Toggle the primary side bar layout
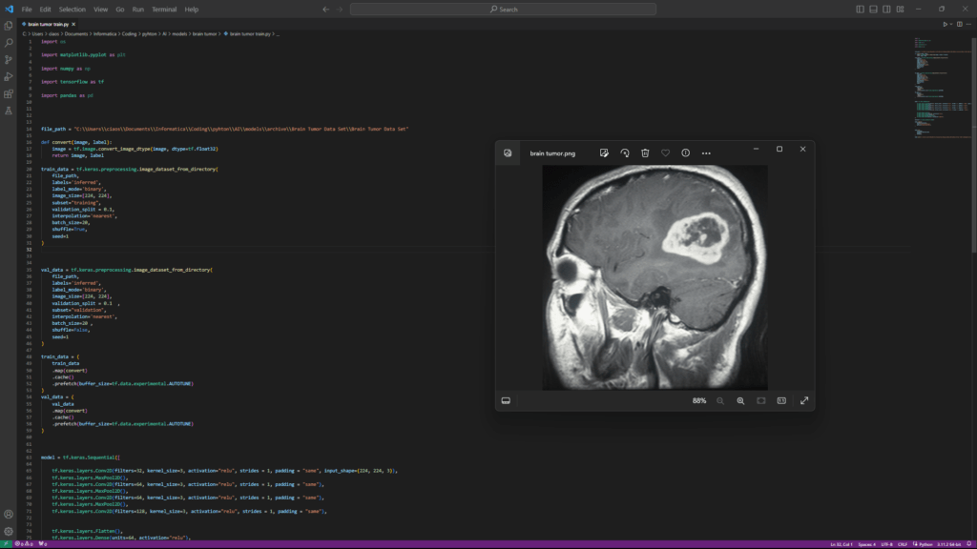Screen dimensions: 977x549 tap(860, 10)
